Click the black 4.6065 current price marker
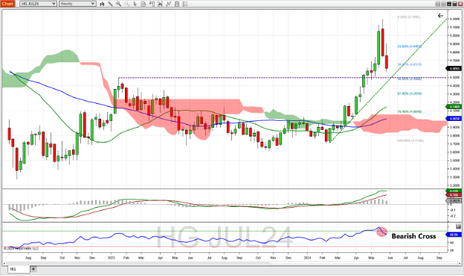Screen dimensions: 464x276 tap(454, 68)
